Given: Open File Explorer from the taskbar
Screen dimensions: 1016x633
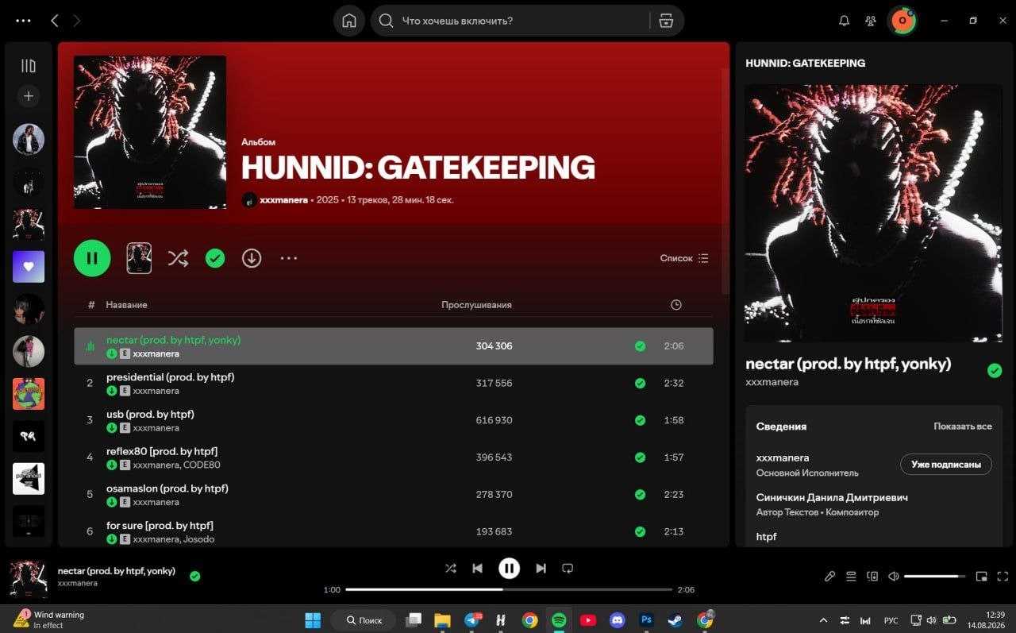Looking at the screenshot, I should (x=442, y=620).
